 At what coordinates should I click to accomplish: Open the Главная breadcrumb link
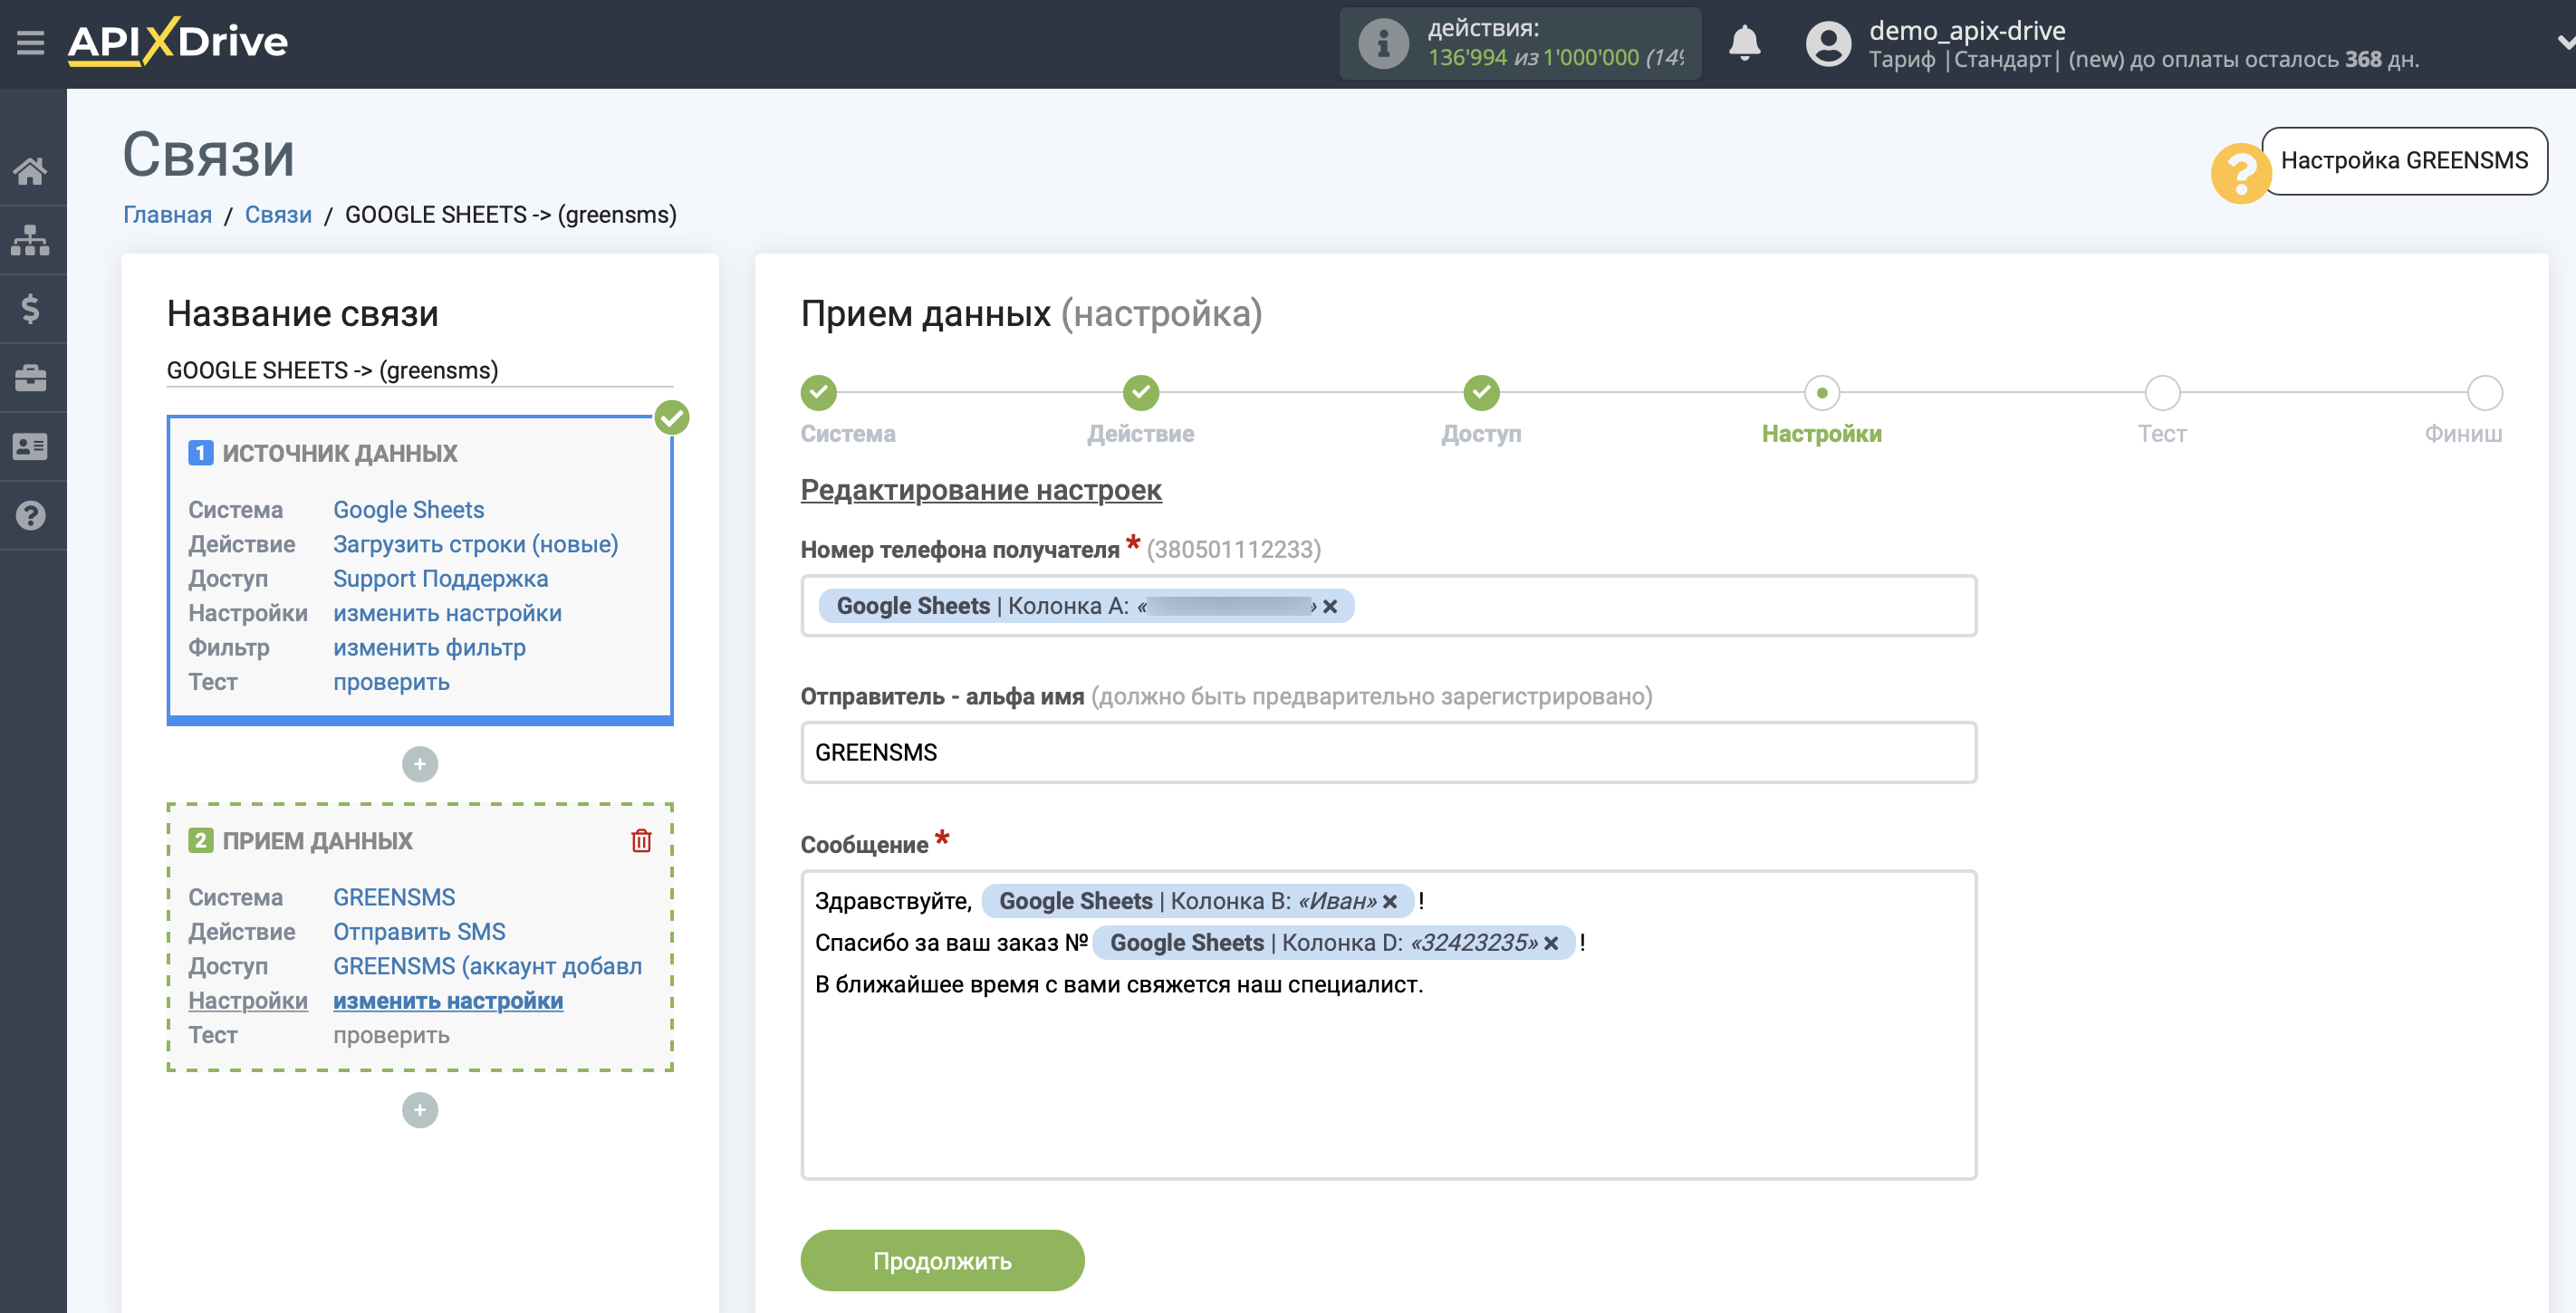pyautogui.click(x=167, y=214)
